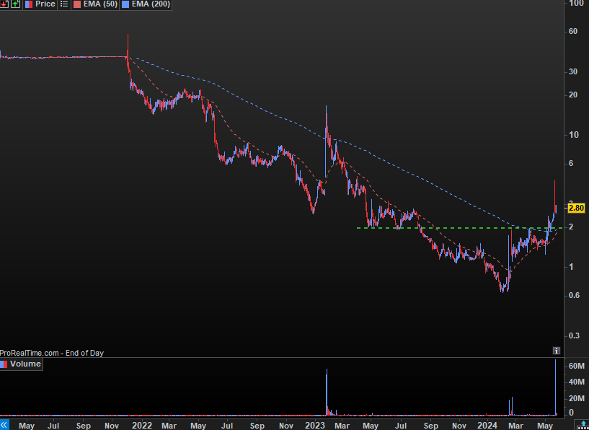The height and width of the screenshot is (430, 589).
Task: Click the '10' price axis value
Action: coord(572,135)
